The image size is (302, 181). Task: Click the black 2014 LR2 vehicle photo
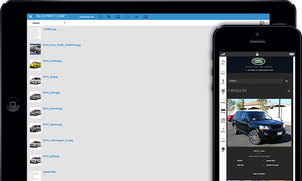[259, 123]
